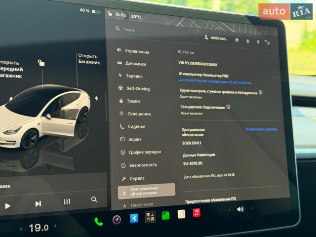Open Дополнительная информация об автомобиле link
This screenshot has width=316, height=237.
click(215, 81)
